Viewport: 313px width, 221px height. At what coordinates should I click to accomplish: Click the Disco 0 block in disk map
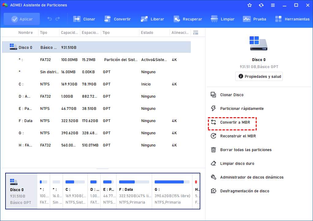click(x=21, y=191)
